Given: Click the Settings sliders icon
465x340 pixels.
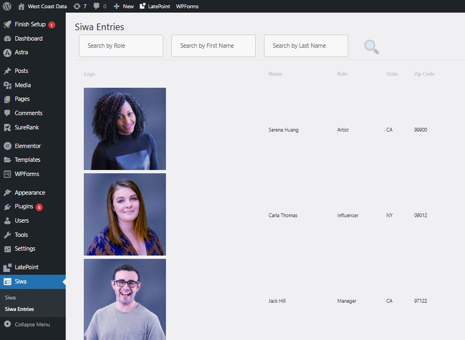Looking at the screenshot, I should (8, 249).
